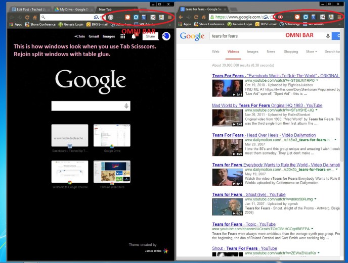Click the Google logo on the results page
348x263 pixels.
point(192,36)
